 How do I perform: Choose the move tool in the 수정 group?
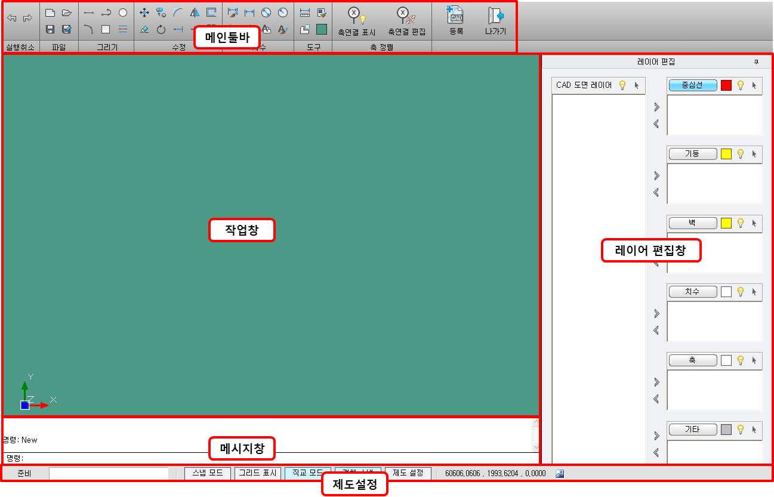[144, 13]
